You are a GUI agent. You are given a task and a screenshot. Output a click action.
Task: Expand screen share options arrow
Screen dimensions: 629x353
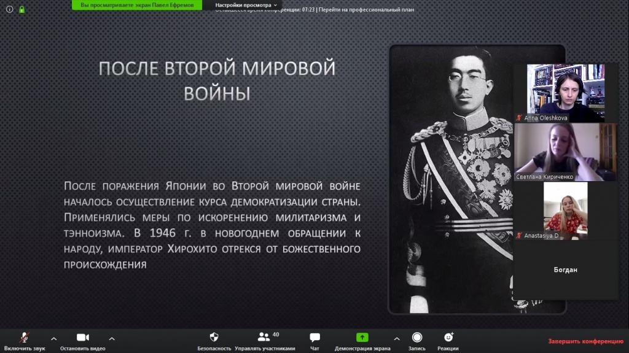(x=396, y=338)
